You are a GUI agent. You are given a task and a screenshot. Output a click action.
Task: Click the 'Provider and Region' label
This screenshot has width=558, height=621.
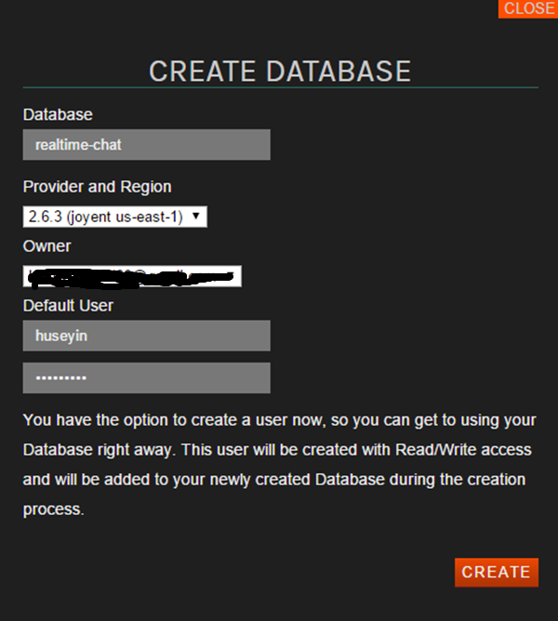point(97,187)
